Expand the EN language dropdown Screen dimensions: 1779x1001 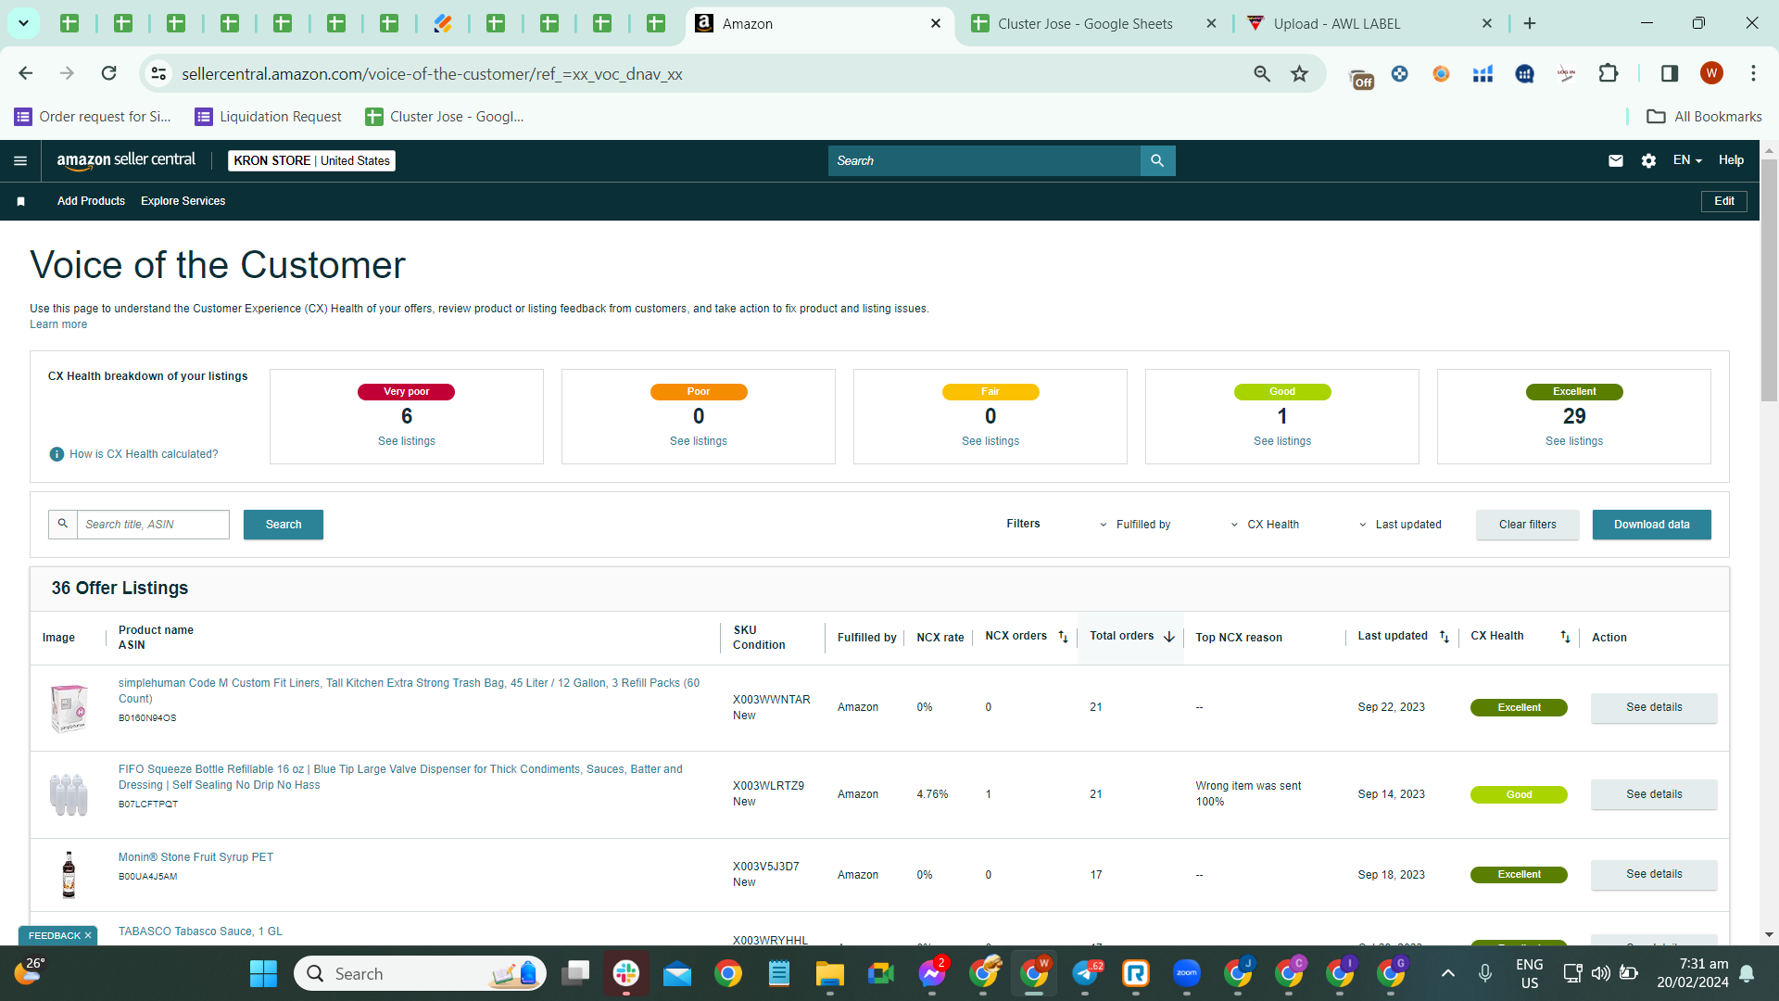[1688, 160]
